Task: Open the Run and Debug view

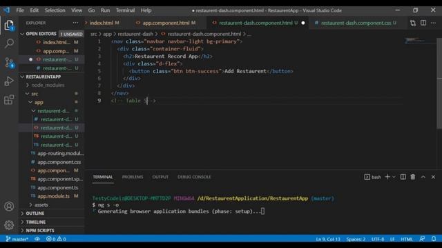Action: [9, 81]
